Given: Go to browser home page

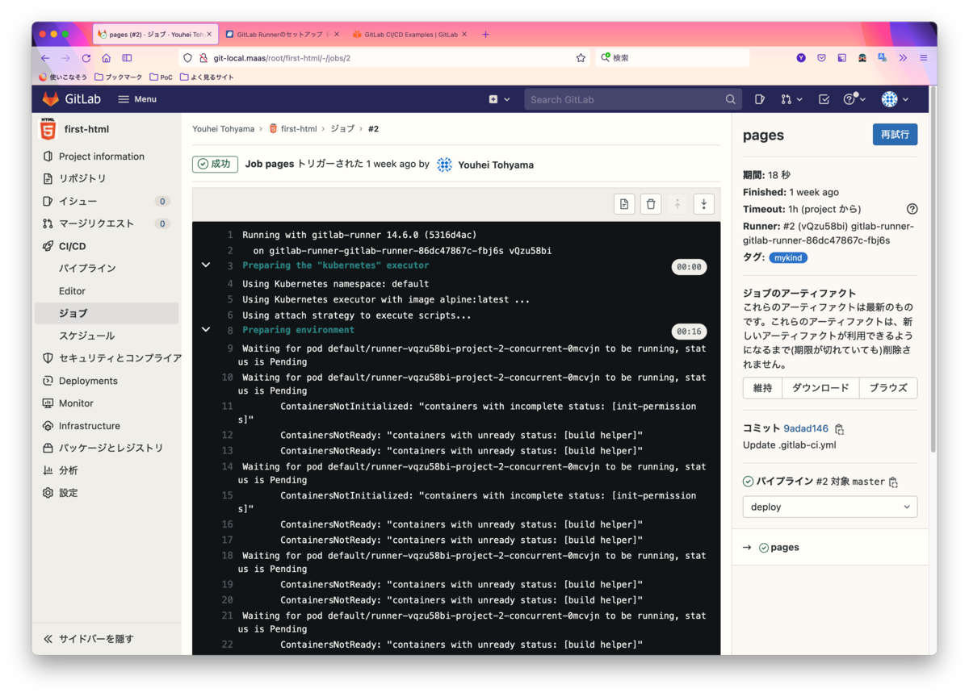Looking at the screenshot, I should tap(106, 58).
